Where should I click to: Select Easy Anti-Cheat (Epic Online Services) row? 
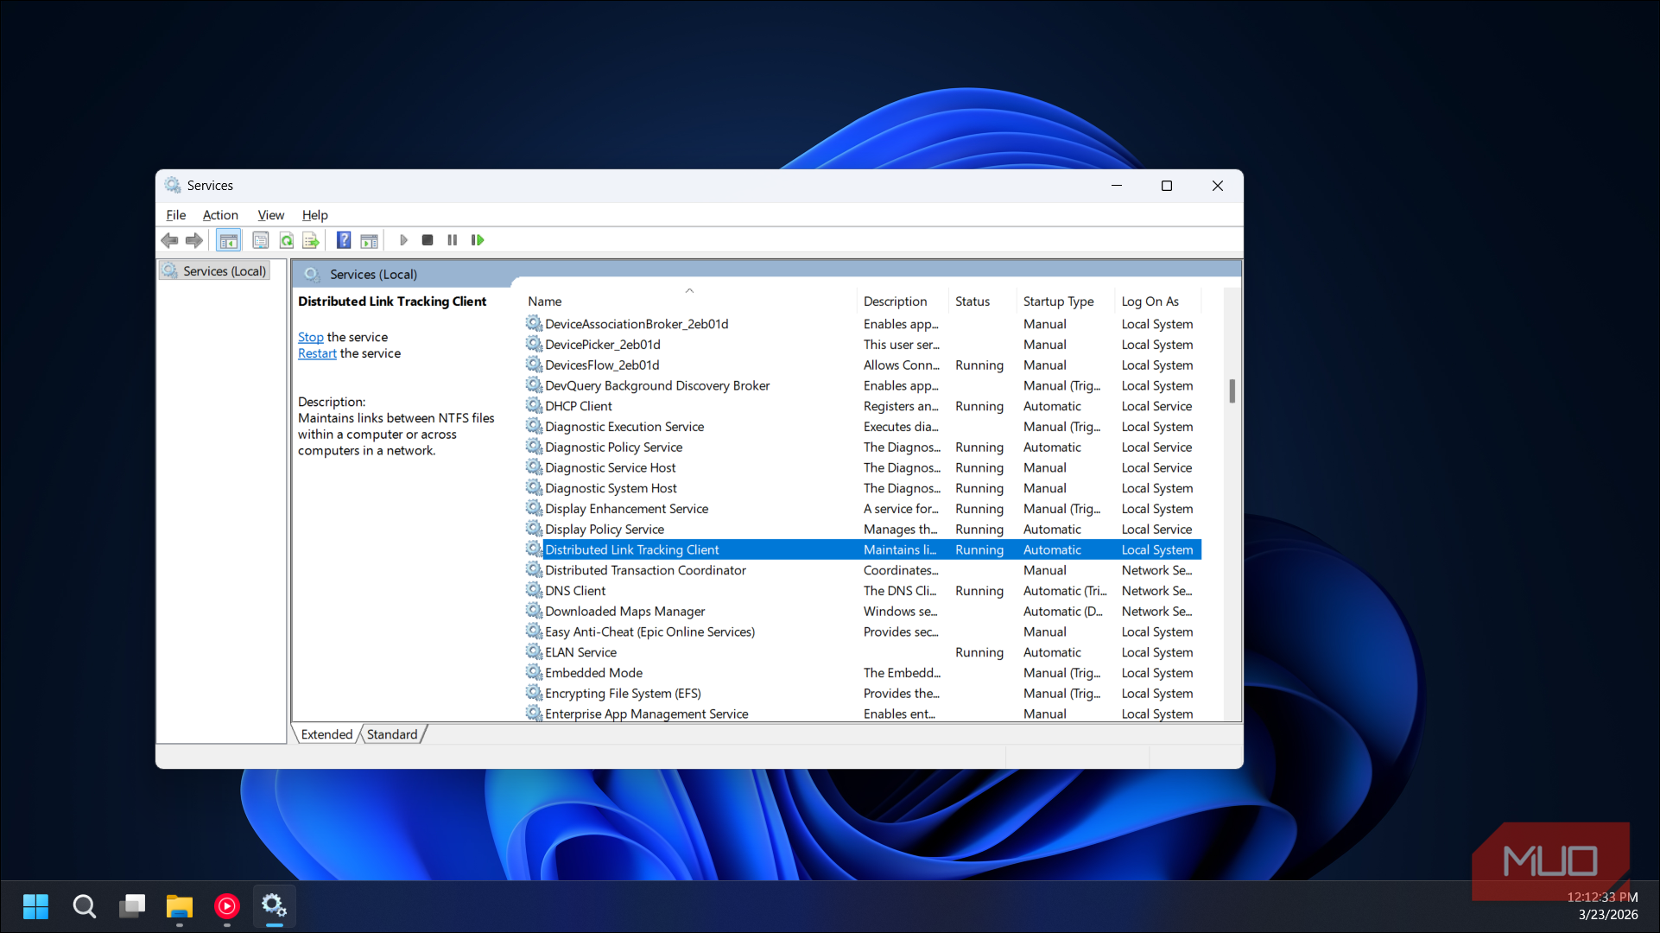(864, 632)
